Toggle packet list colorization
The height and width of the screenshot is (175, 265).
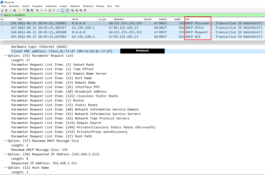67,10
